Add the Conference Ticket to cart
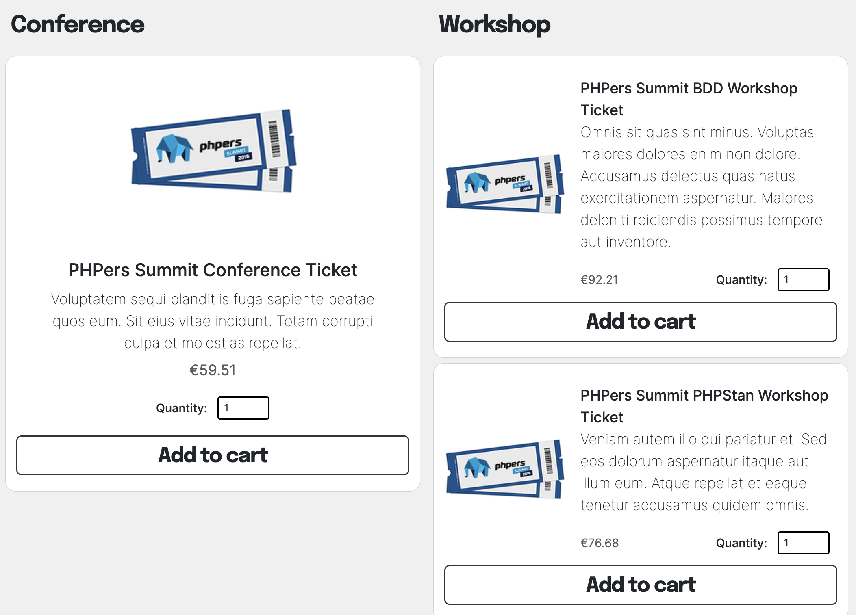Screen dimensions: 856x615 coord(213,455)
